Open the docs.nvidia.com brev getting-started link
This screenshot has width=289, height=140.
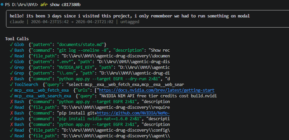(x=157, y=90)
